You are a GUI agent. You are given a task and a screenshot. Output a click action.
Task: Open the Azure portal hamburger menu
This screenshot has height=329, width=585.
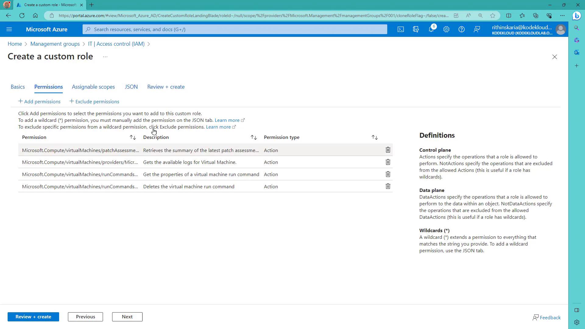click(9, 29)
